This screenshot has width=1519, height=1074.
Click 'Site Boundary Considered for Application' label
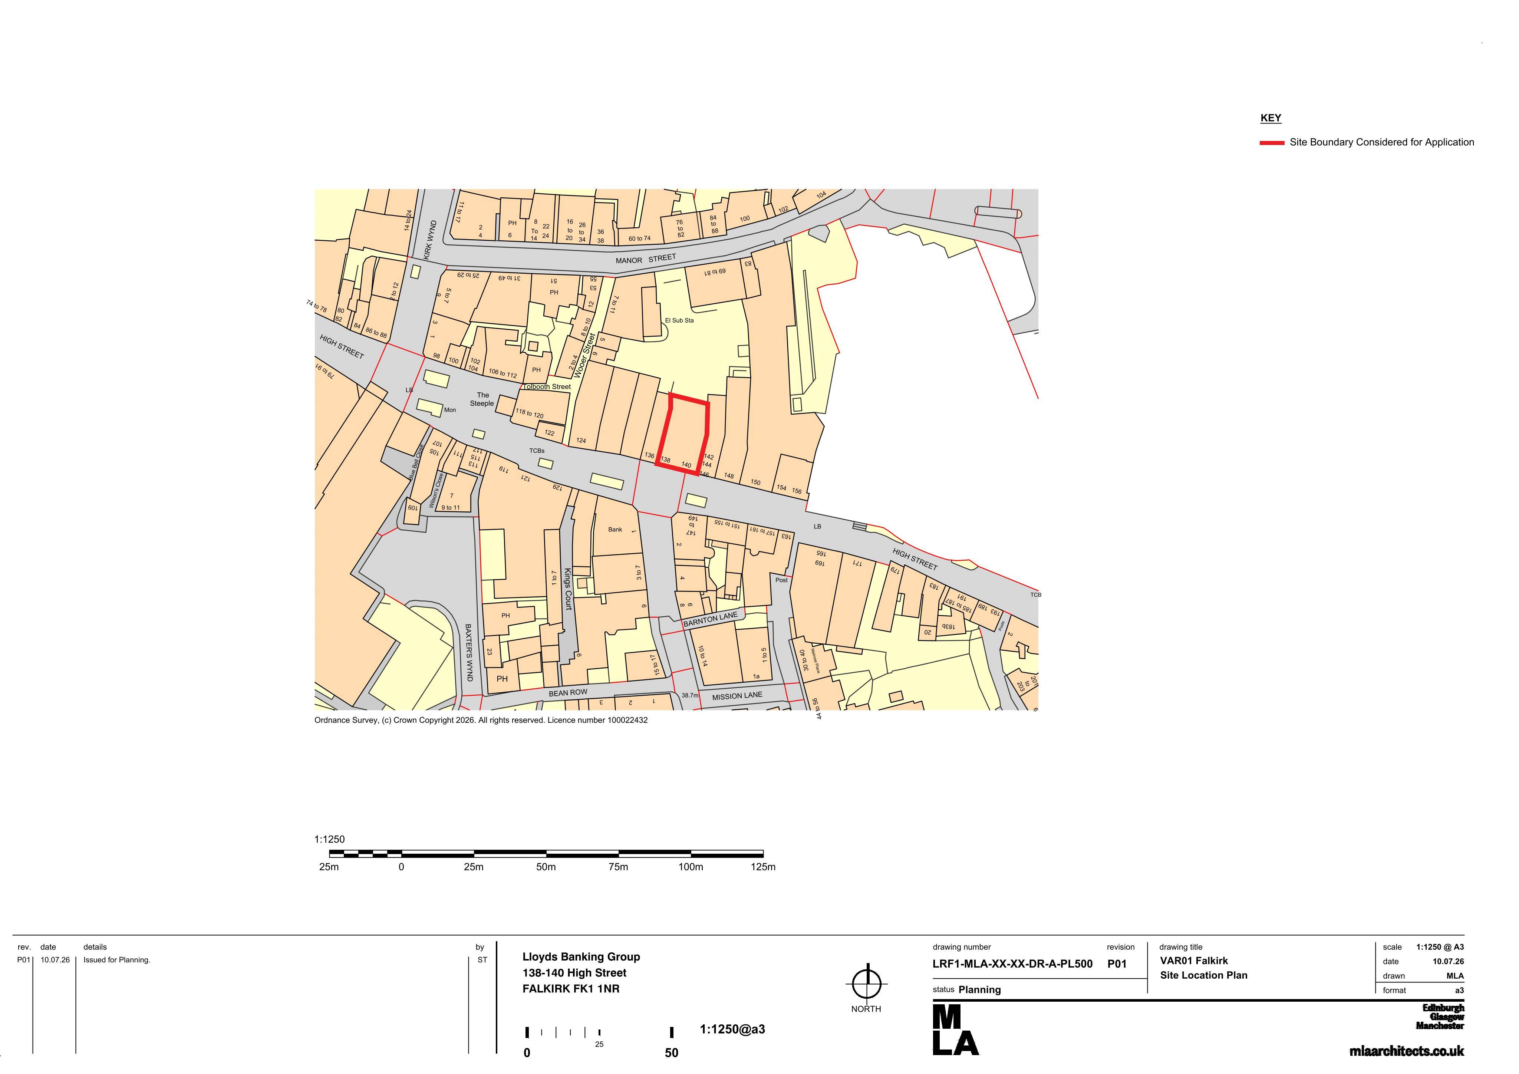(1381, 142)
